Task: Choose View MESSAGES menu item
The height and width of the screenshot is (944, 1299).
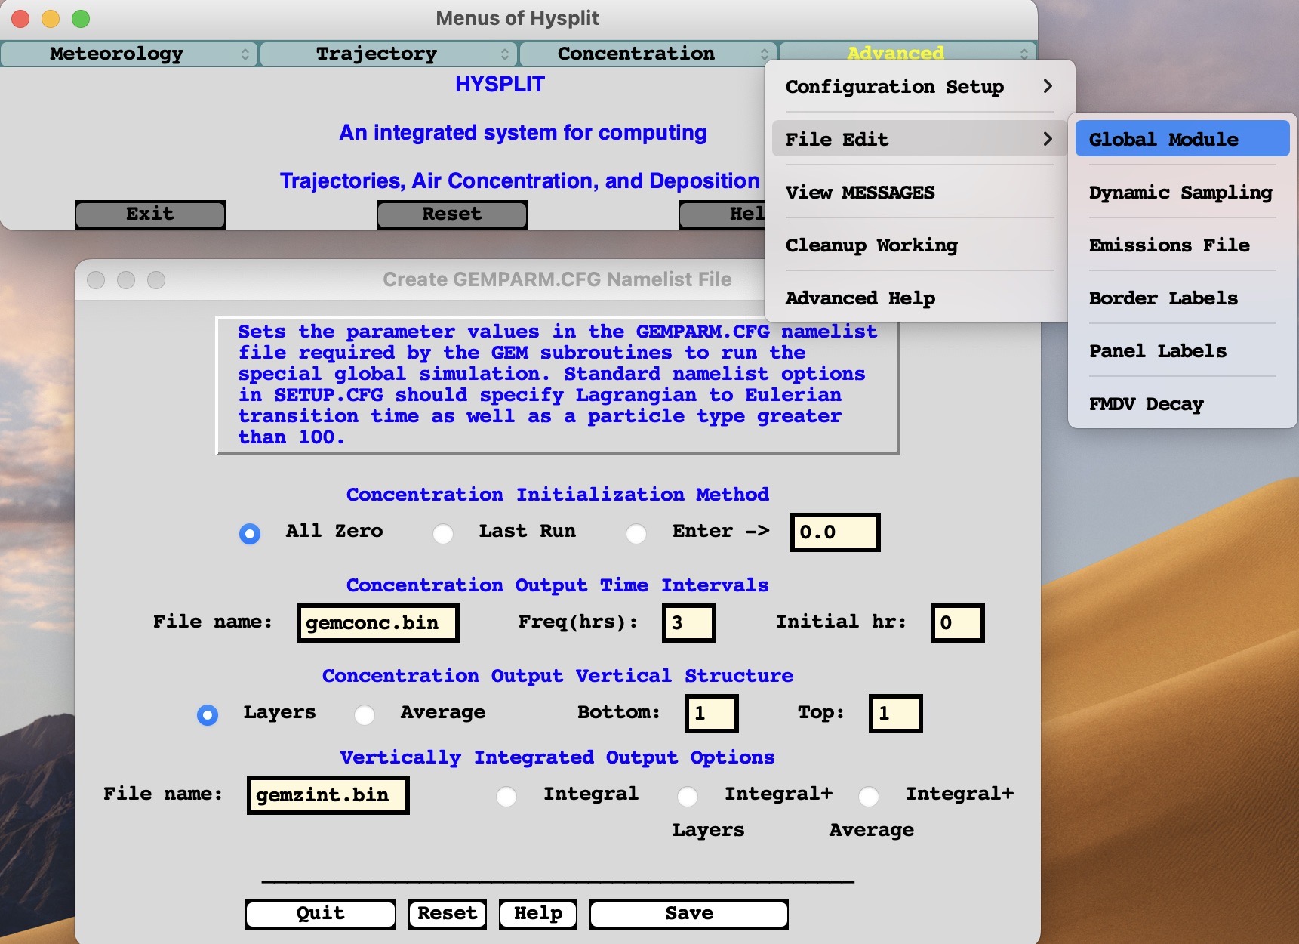Action: pyautogui.click(x=919, y=193)
